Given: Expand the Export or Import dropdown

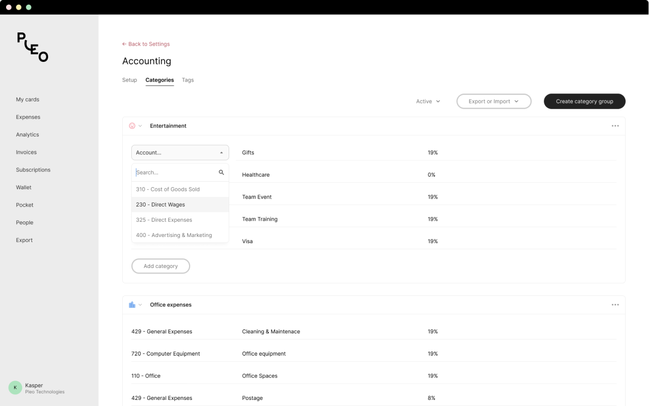Looking at the screenshot, I should (x=493, y=101).
